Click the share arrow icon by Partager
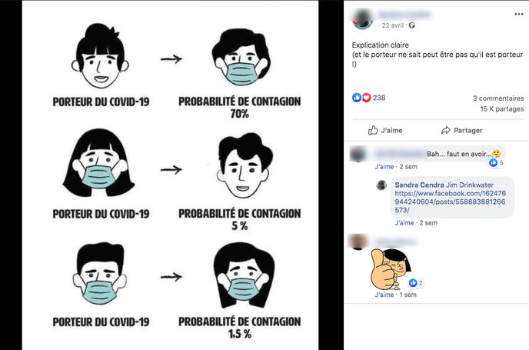The height and width of the screenshot is (350, 529). [x=446, y=130]
